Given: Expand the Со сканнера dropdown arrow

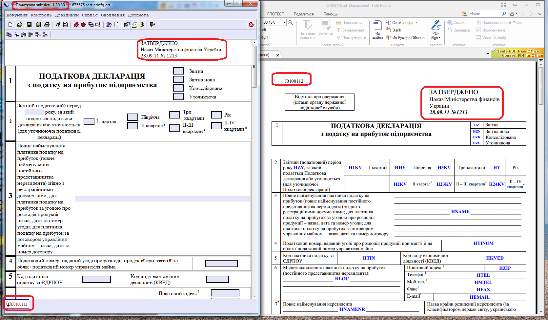Looking at the screenshot, I should pyautogui.click(x=416, y=23).
